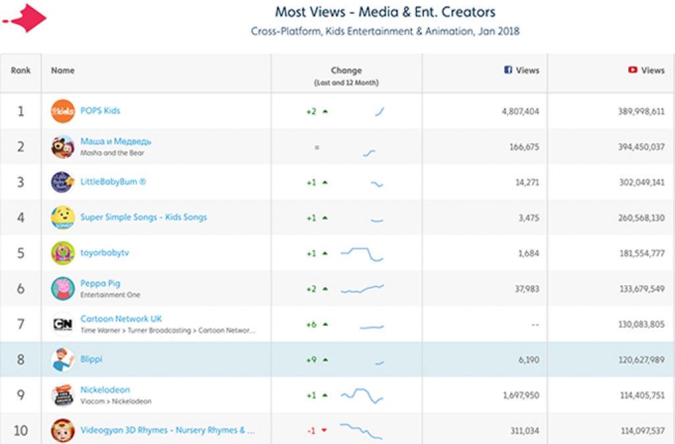Open the Cartoon Network UK link
The height and width of the screenshot is (444, 675).
click(121, 319)
